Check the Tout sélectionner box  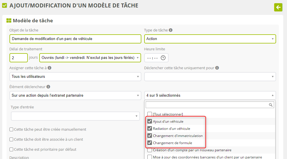(x=150, y=114)
